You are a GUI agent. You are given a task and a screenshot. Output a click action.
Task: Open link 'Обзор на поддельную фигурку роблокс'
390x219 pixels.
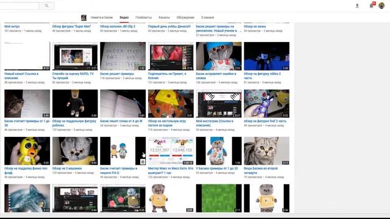coord(74,123)
